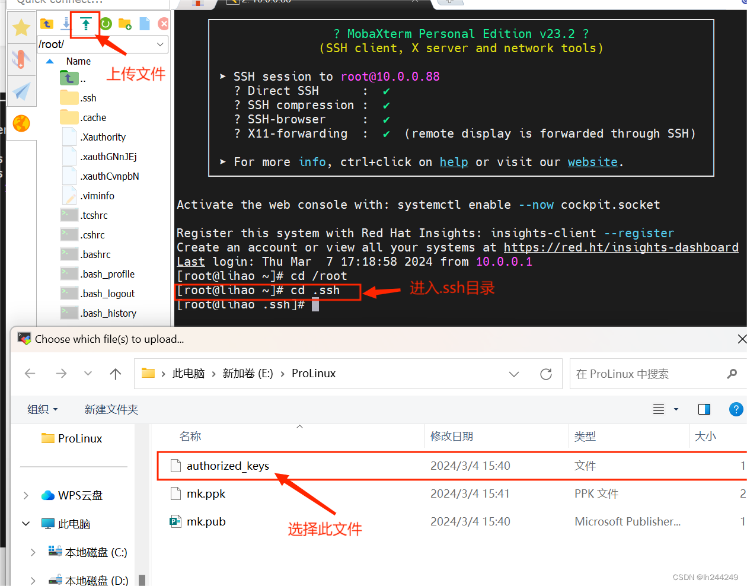The image size is (747, 586).
Task: Go forward in file dialog
Action: [x=61, y=374]
